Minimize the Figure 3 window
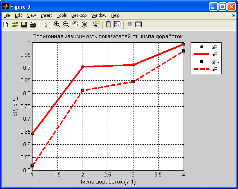 point(213,7)
